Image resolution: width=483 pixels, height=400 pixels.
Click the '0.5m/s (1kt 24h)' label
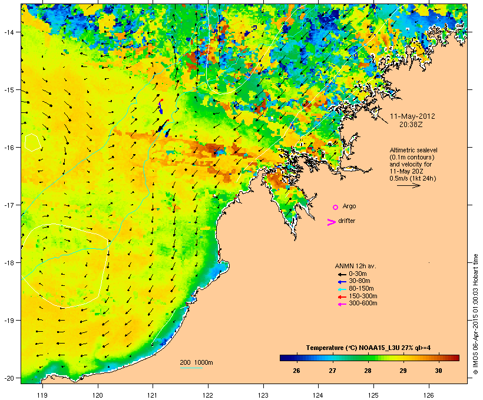coord(413,178)
